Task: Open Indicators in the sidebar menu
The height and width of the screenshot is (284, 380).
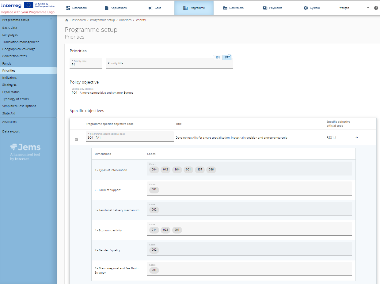Action: 9,78
